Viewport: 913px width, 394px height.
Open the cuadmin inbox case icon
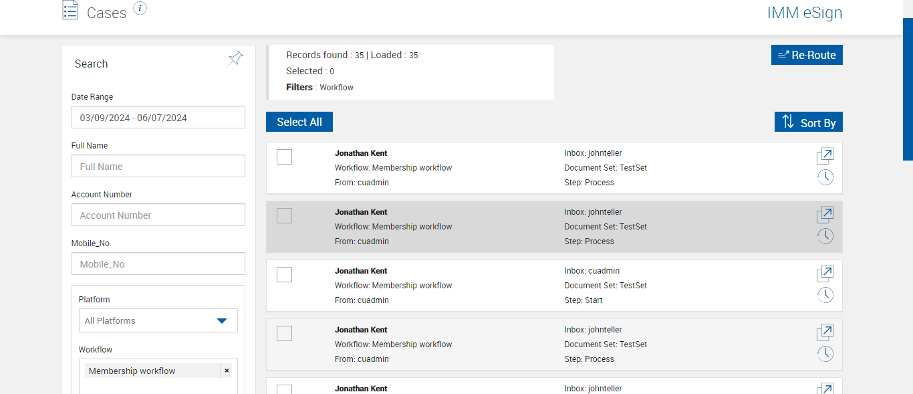click(825, 274)
